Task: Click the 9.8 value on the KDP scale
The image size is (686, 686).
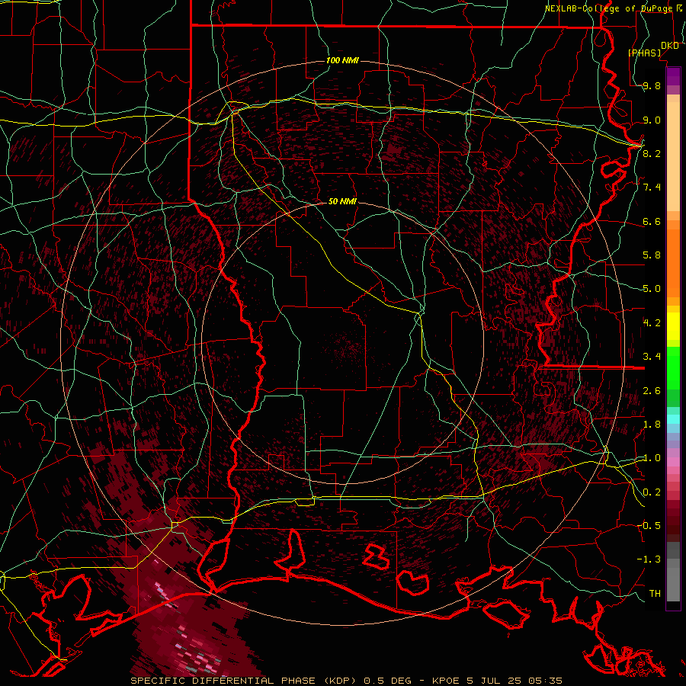Action: pos(652,86)
